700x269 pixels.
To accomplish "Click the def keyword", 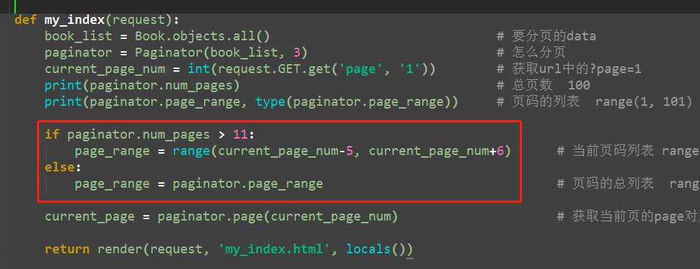I will click(25, 20).
